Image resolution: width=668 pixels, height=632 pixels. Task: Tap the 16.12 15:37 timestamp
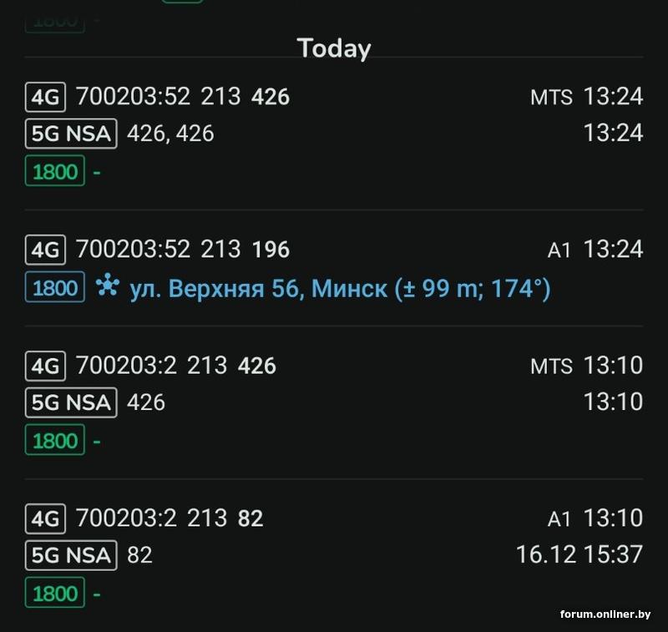point(579,554)
